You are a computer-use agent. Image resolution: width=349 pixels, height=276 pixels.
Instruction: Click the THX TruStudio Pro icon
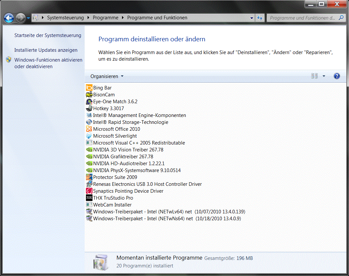tap(89, 198)
